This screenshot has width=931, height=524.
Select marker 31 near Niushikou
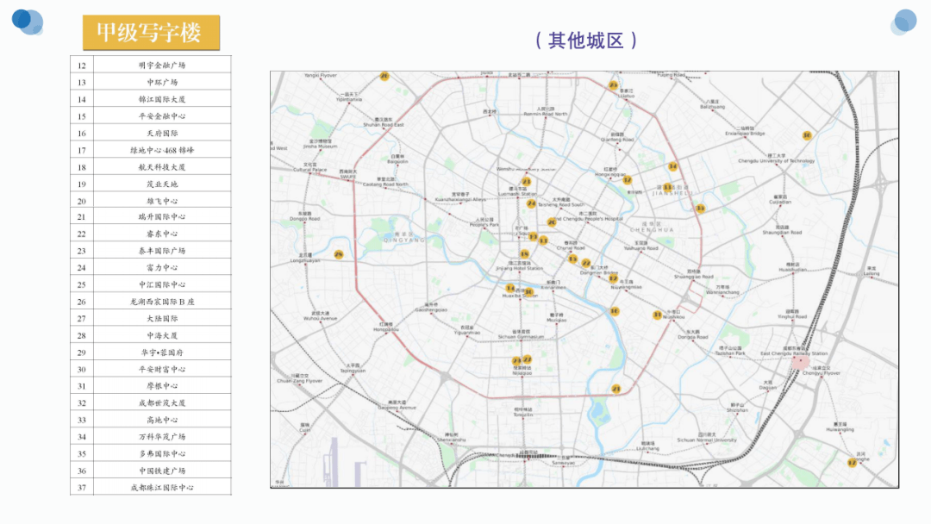pyautogui.click(x=656, y=315)
